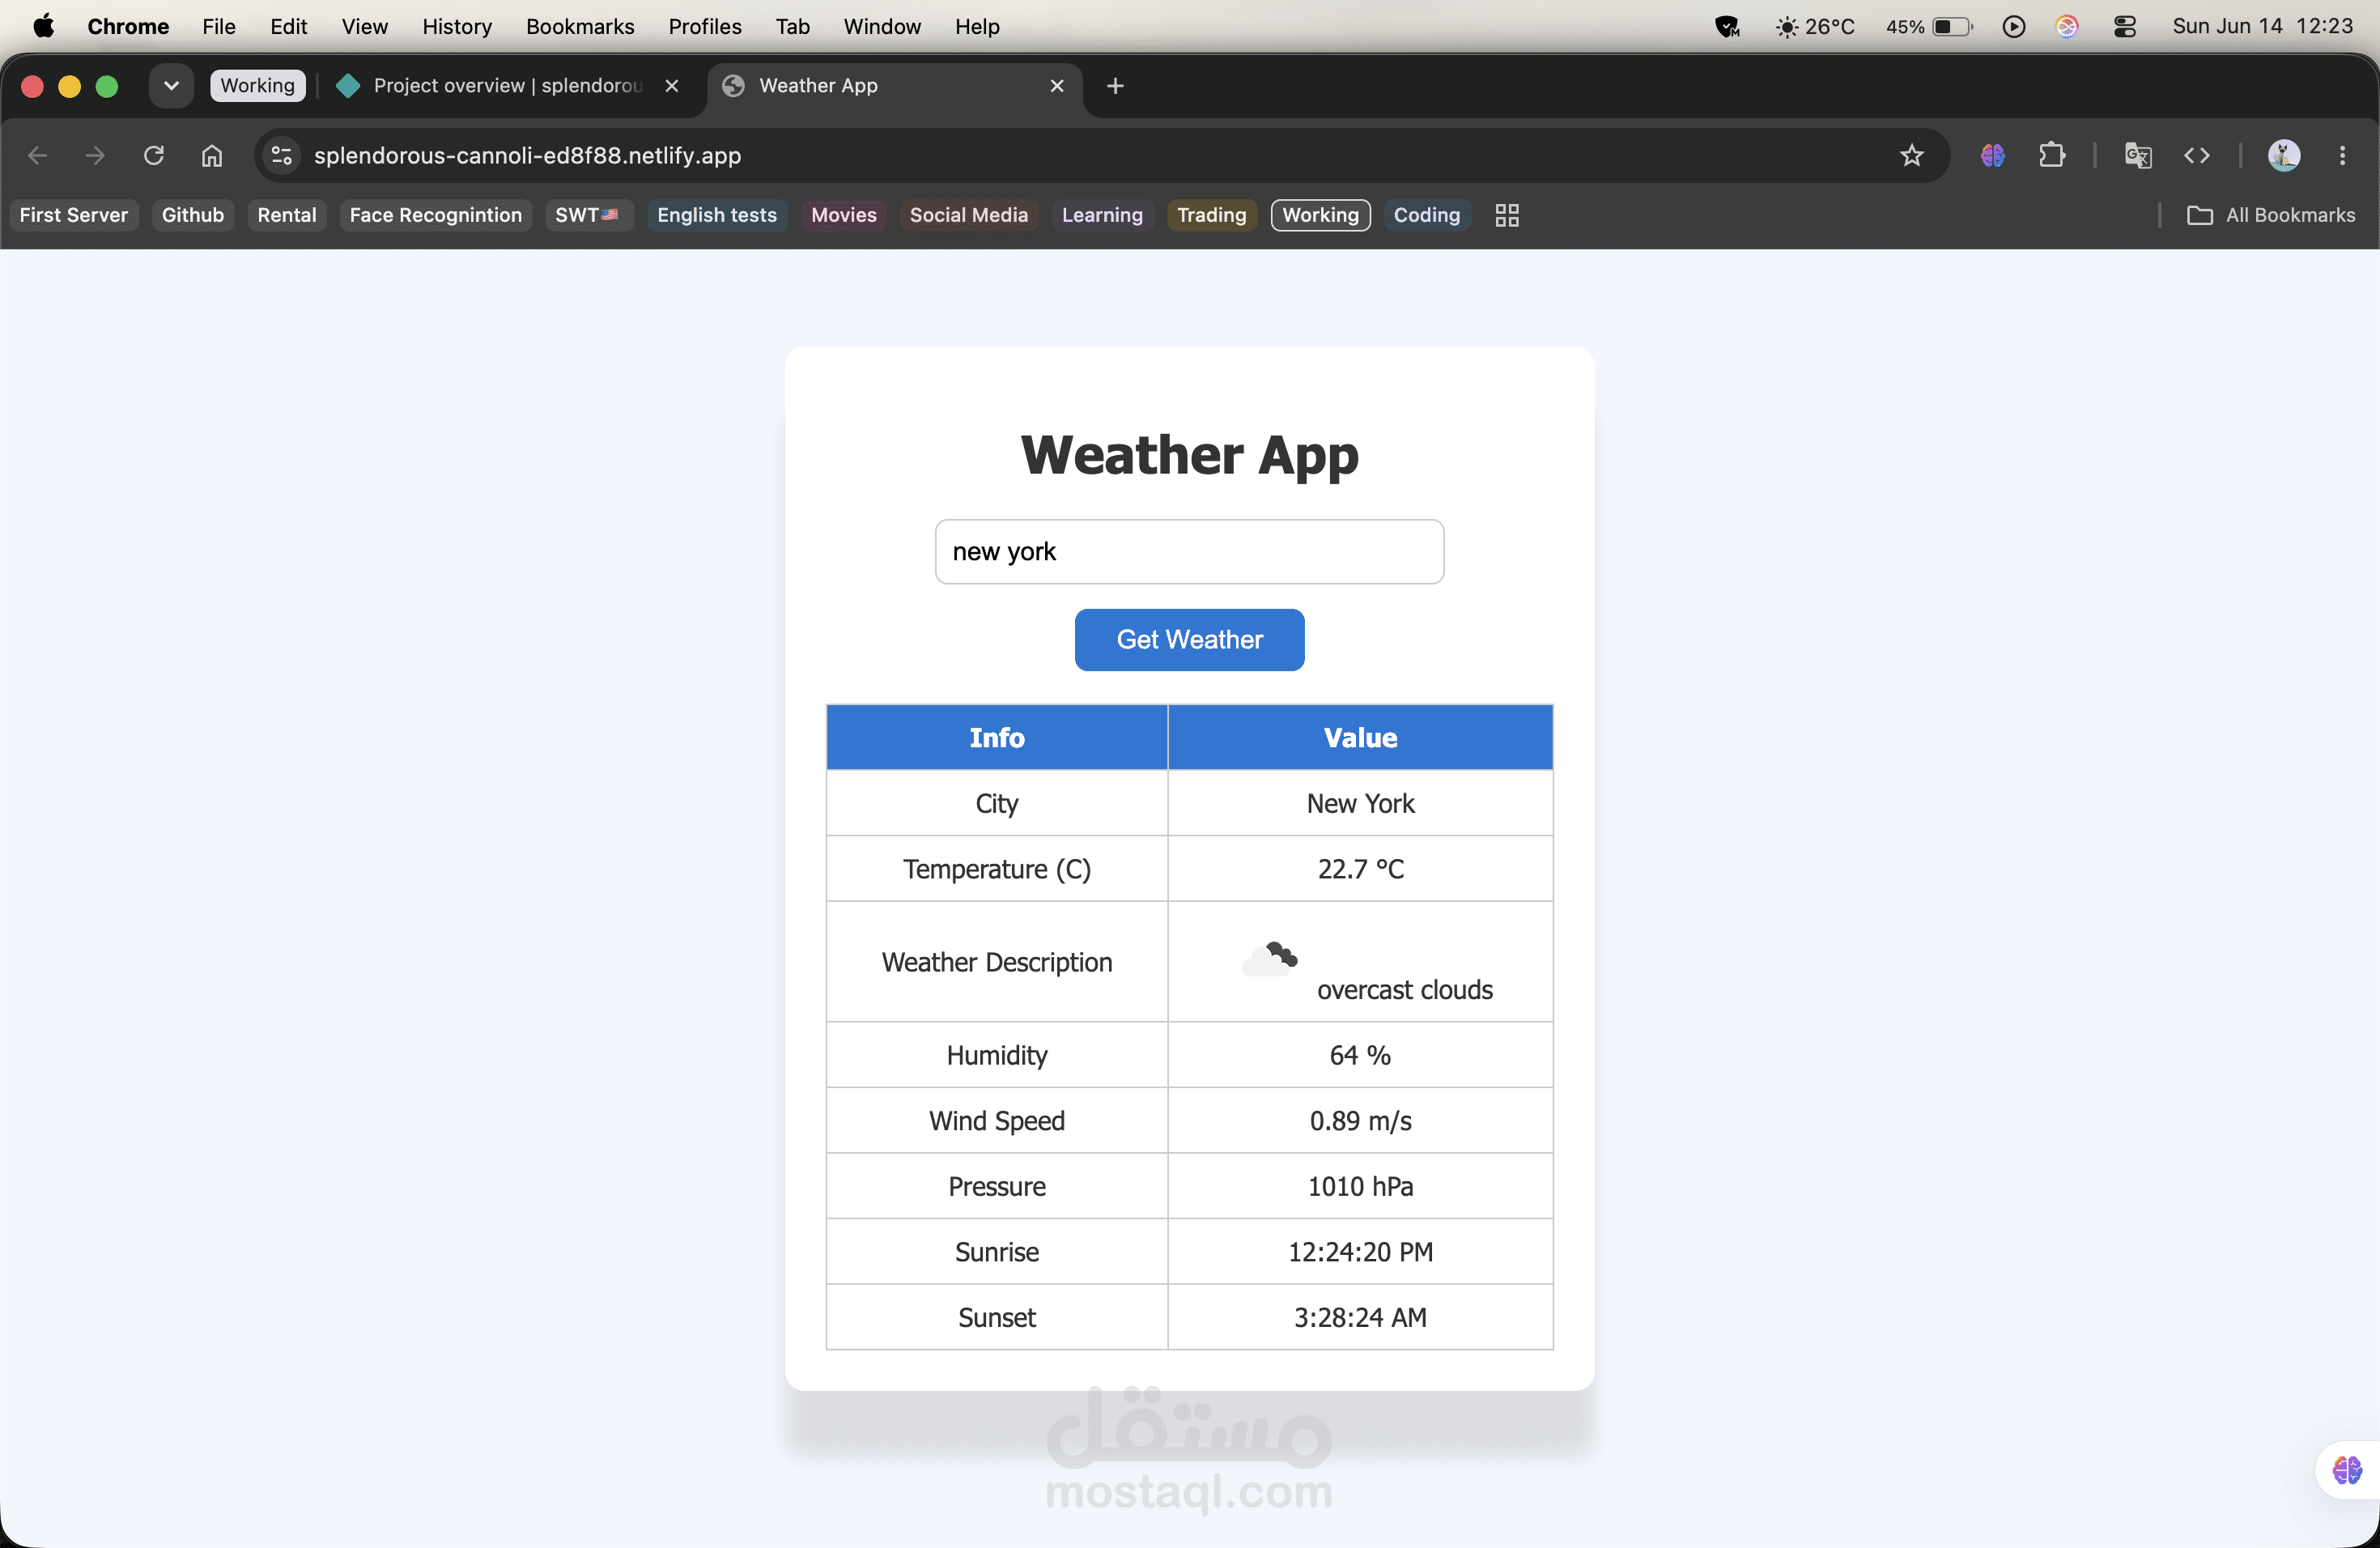Open the Social Media bookmark folder
Screen dimensions: 2380x1548
(969, 215)
